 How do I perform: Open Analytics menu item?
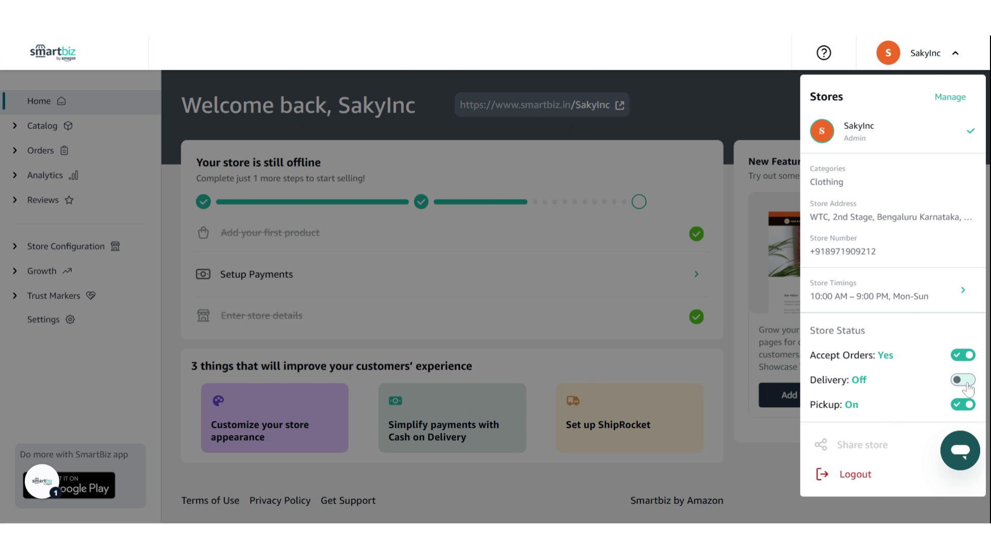coord(45,175)
